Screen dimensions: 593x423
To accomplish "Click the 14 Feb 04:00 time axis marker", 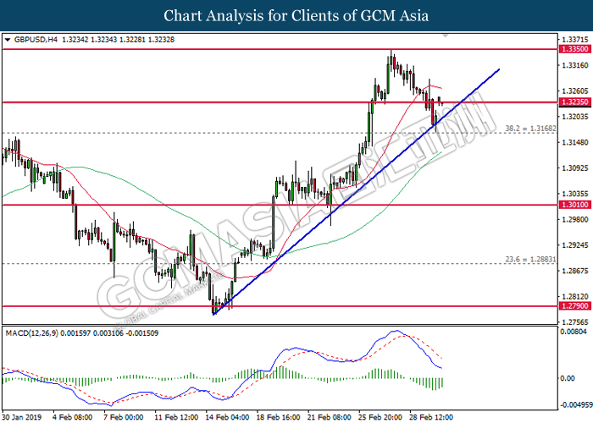I will 227,417.
